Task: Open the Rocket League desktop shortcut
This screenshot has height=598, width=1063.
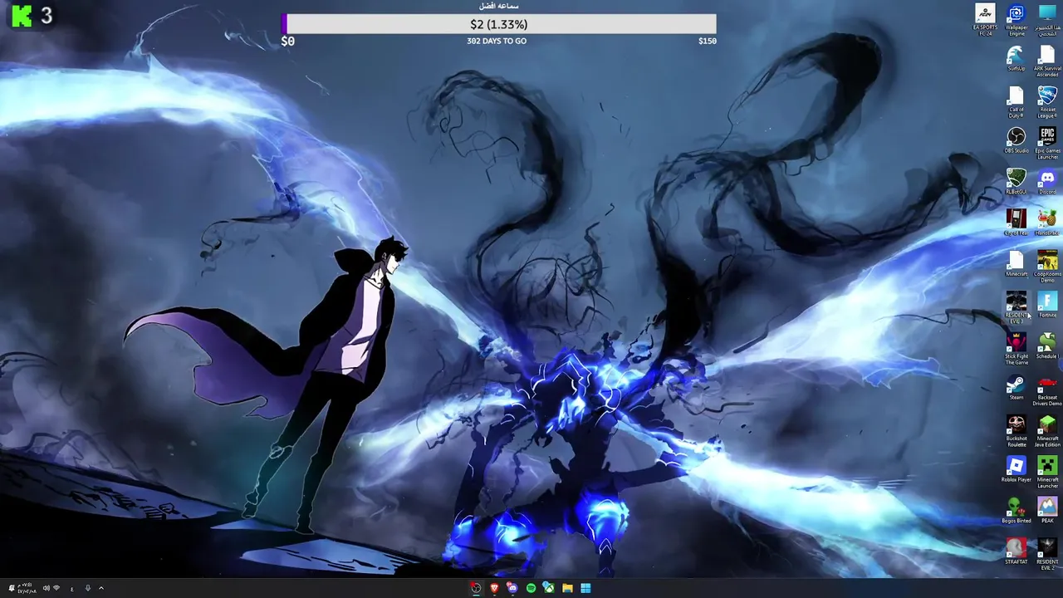Action: pos(1047,102)
